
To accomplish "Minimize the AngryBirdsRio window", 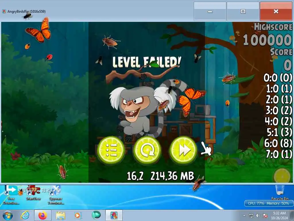I will click(210, 12).
